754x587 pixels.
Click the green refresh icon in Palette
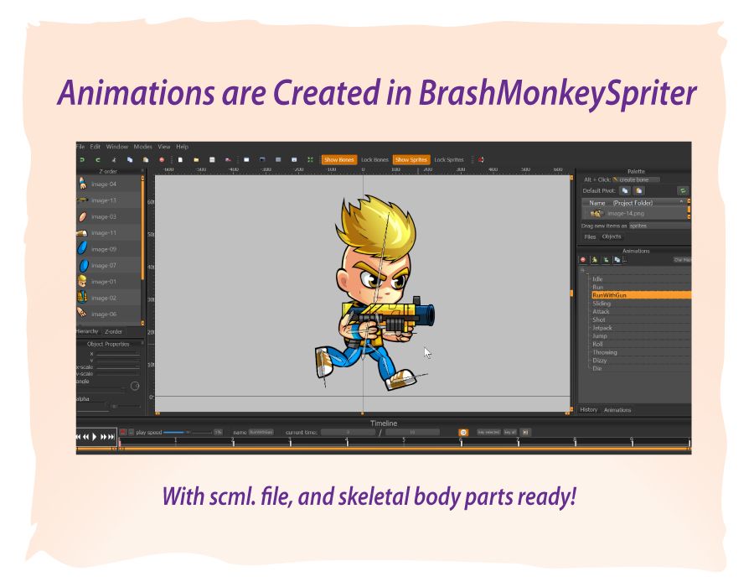click(682, 190)
